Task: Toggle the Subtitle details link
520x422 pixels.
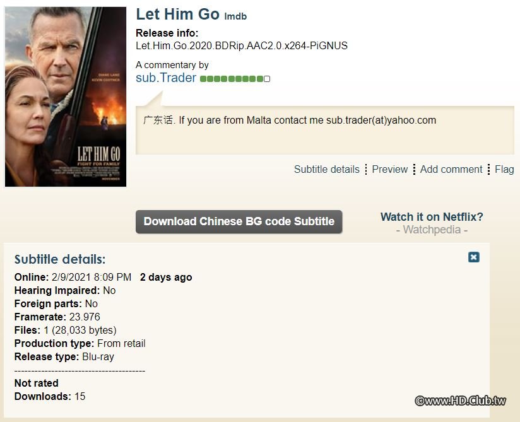Action: click(x=326, y=169)
